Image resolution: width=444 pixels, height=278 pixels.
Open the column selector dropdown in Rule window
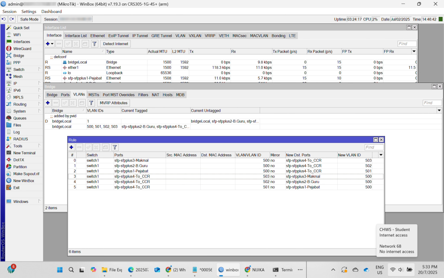pos(381,155)
